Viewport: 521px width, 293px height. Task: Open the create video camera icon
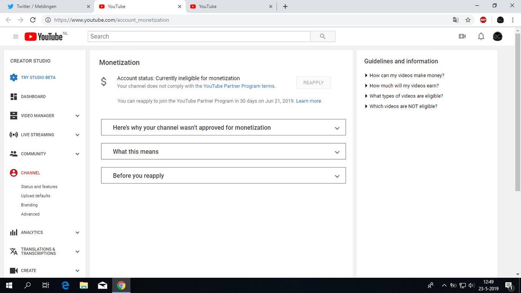pos(462,36)
